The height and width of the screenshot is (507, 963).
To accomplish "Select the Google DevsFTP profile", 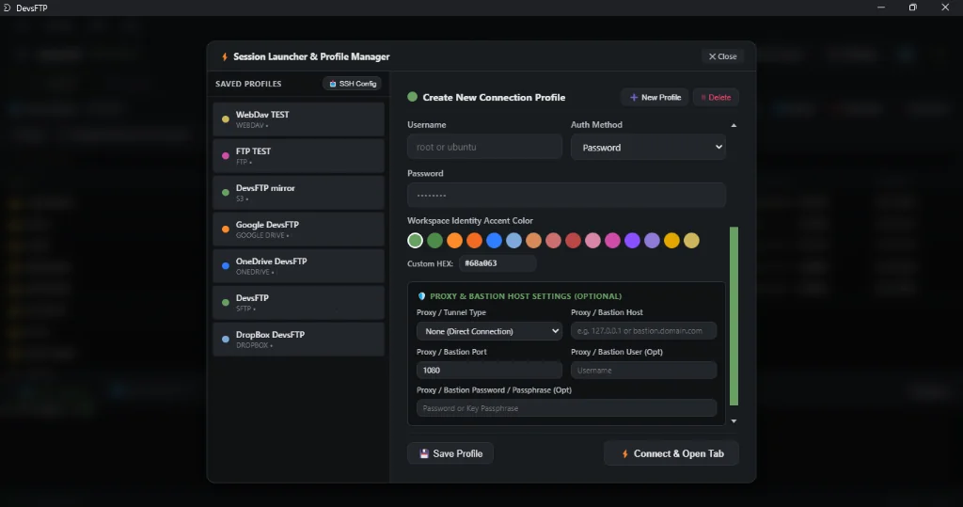I will (298, 230).
